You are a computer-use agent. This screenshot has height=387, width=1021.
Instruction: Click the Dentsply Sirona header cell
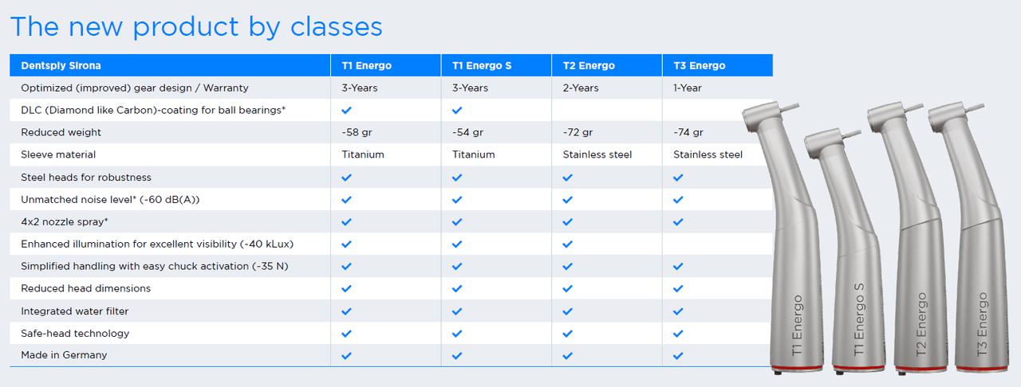pos(61,65)
